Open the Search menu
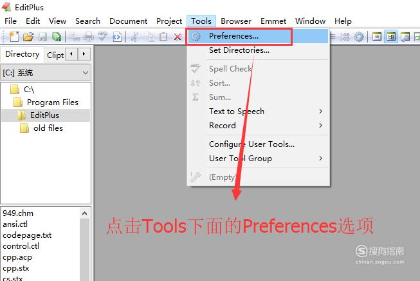This screenshot has height=281, width=420. 87,21
